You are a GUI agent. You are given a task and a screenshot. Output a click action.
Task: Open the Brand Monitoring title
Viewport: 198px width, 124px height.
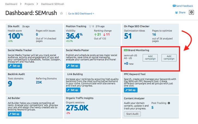point(139,50)
